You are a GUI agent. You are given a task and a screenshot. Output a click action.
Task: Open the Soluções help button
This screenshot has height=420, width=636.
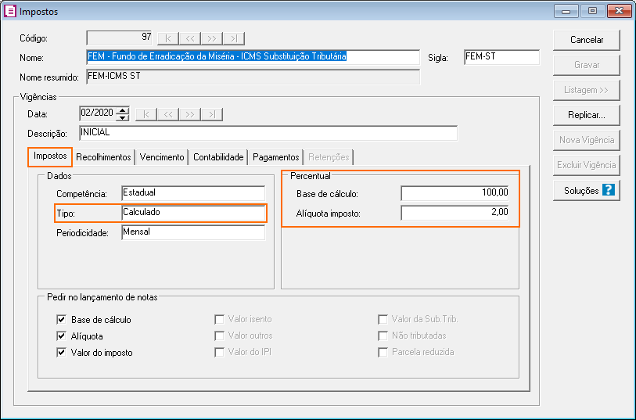pyautogui.click(x=587, y=190)
